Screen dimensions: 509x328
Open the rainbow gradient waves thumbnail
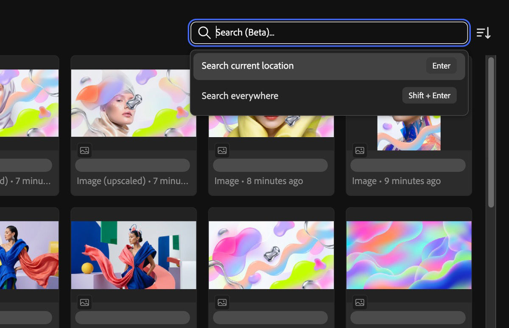(x=409, y=255)
